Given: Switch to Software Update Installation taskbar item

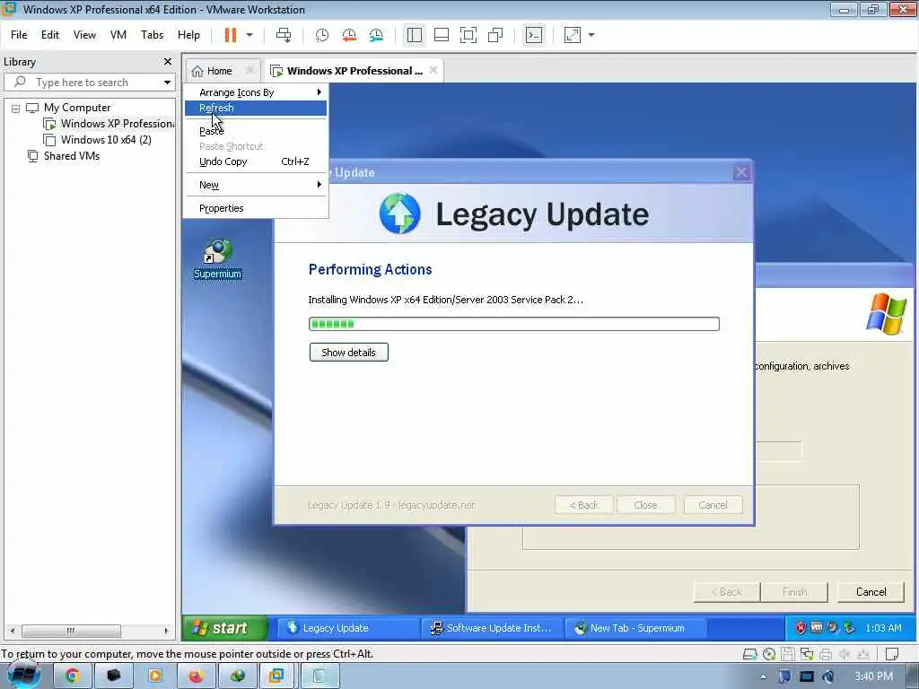Looking at the screenshot, I should (491, 628).
